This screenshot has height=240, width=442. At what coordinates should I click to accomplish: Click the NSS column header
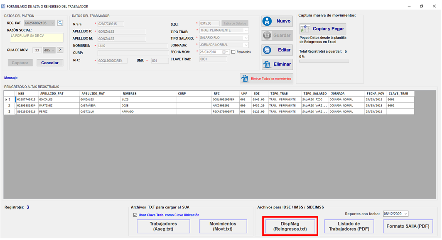(x=27, y=94)
